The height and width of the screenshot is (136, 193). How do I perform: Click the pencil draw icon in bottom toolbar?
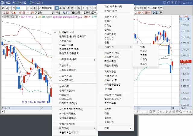(x=170, y=112)
